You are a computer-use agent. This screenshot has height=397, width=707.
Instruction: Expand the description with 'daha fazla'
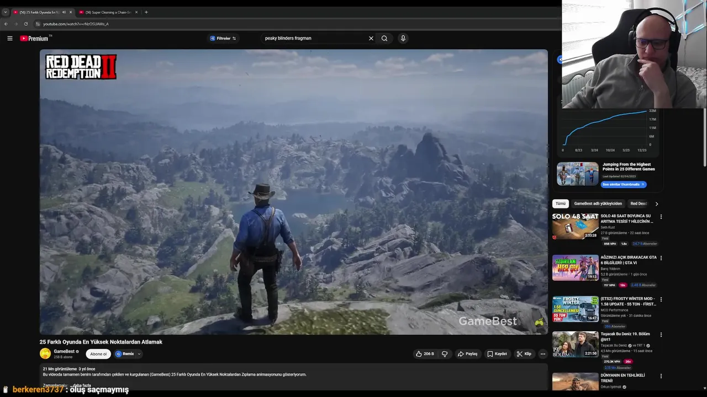coord(82,385)
